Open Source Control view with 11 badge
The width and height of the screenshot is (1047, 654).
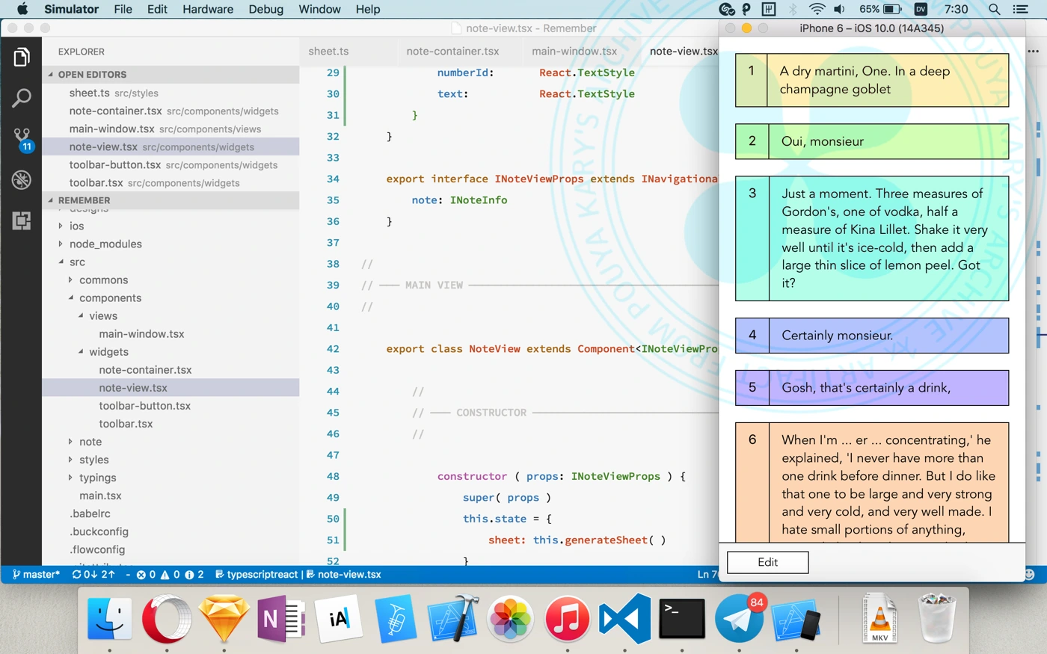[x=21, y=138]
